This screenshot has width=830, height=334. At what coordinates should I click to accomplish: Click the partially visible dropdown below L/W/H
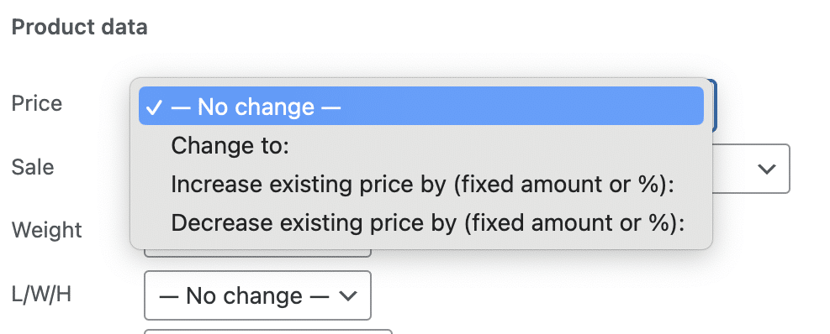(x=268, y=331)
